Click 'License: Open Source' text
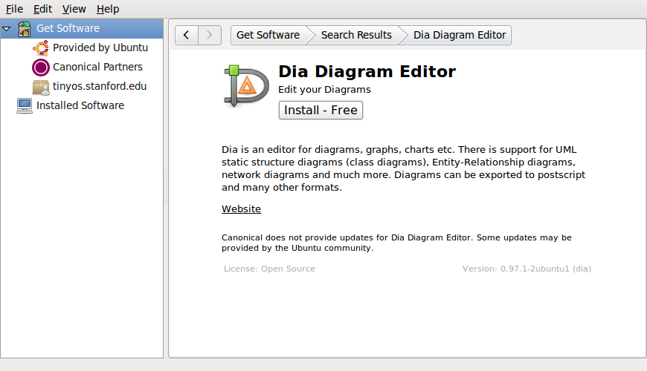The image size is (647, 371). click(269, 269)
